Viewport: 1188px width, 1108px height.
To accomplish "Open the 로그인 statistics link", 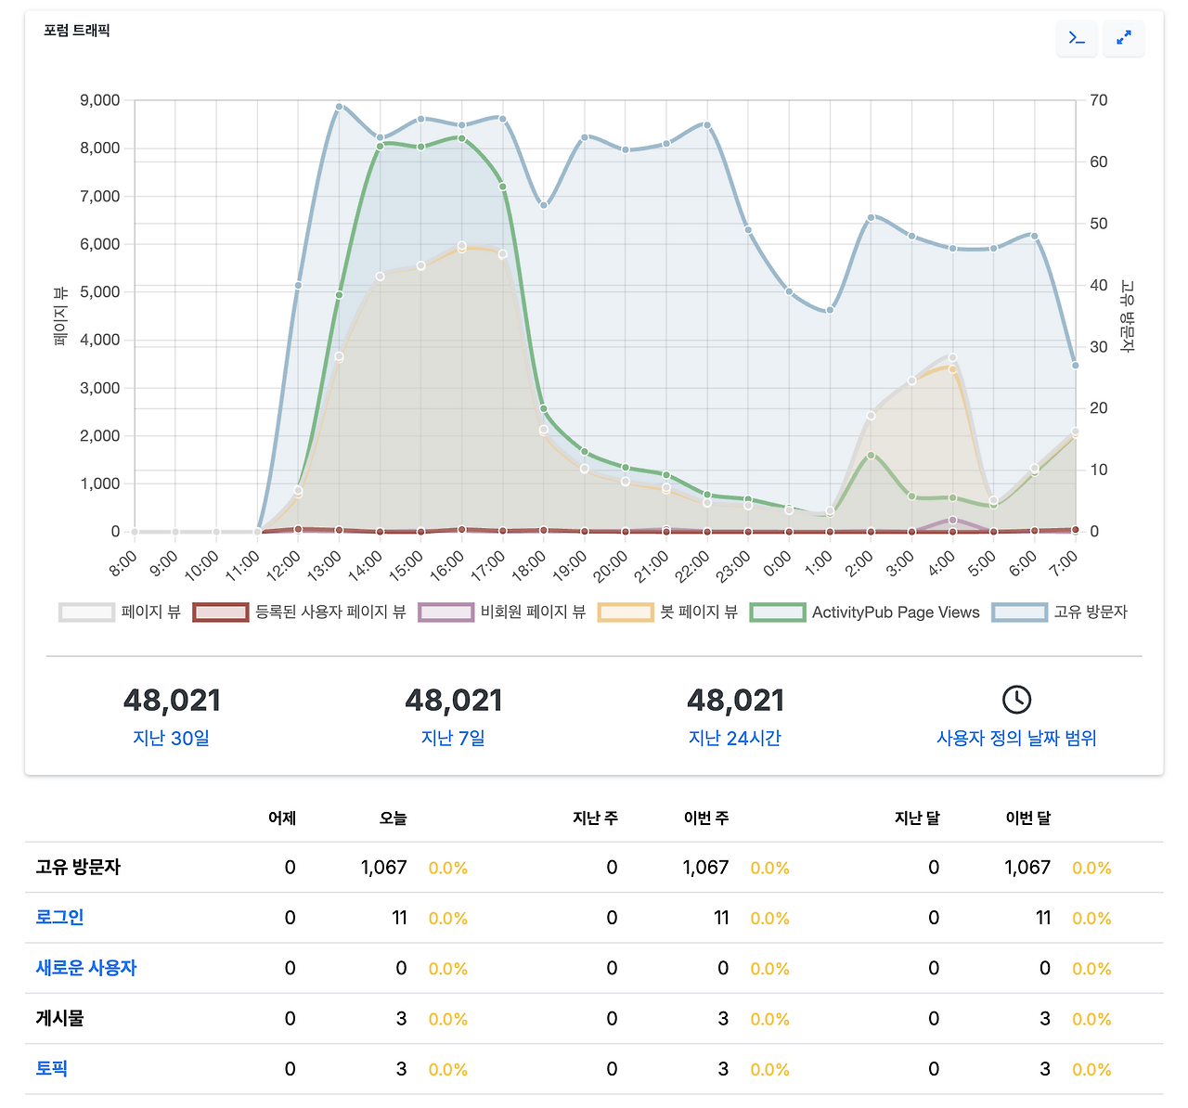I will pyautogui.click(x=60, y=917).
